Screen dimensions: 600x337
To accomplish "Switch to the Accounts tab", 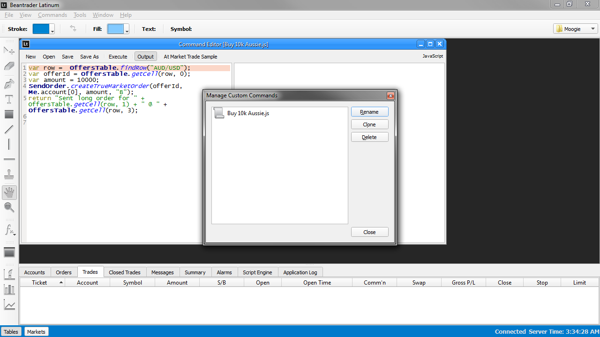I will pos(34,272).
